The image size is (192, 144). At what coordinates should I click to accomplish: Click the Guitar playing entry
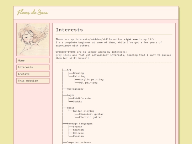point(84,111)
